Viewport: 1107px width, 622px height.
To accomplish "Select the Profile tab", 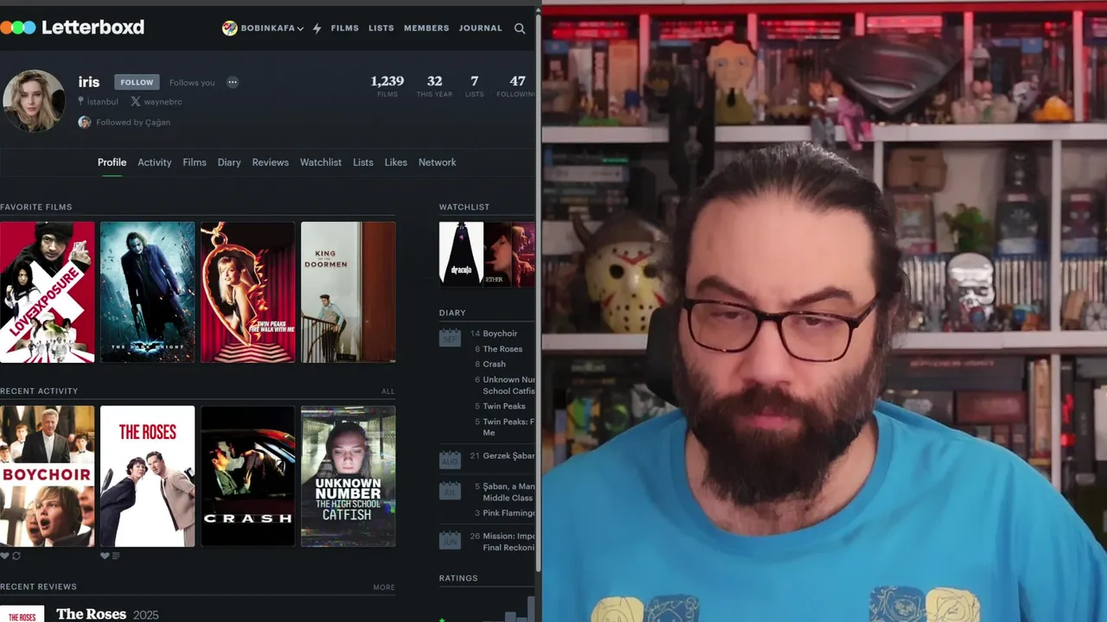I will point(112,162).
